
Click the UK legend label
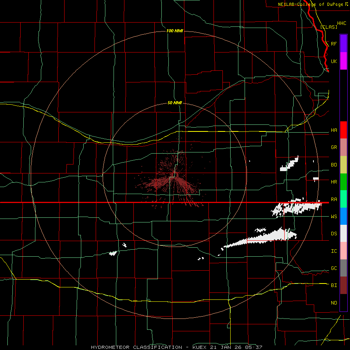(334, 61)
